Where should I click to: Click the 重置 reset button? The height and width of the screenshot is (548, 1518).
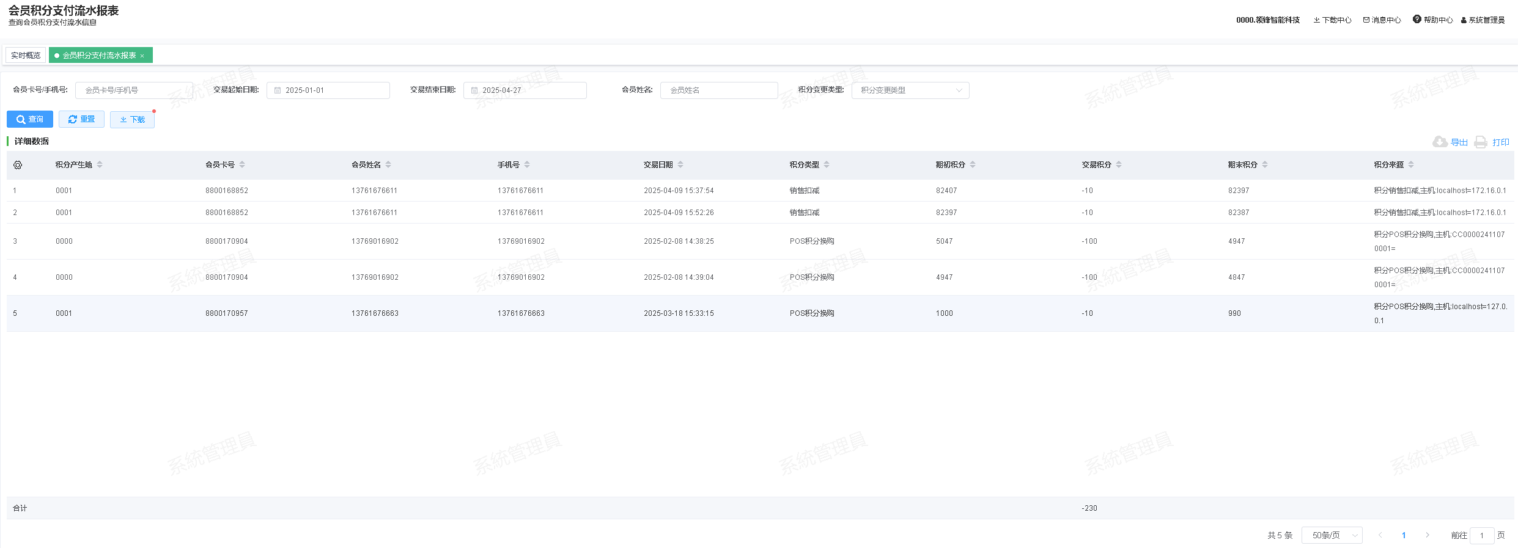tap(81, 119)
